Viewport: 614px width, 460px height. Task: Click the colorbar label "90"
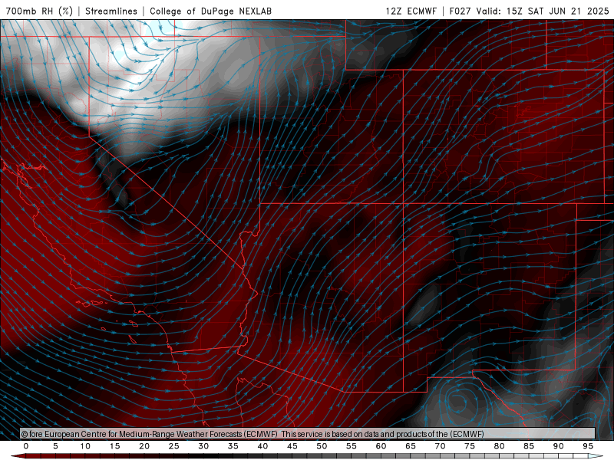[x=558, y=446]
